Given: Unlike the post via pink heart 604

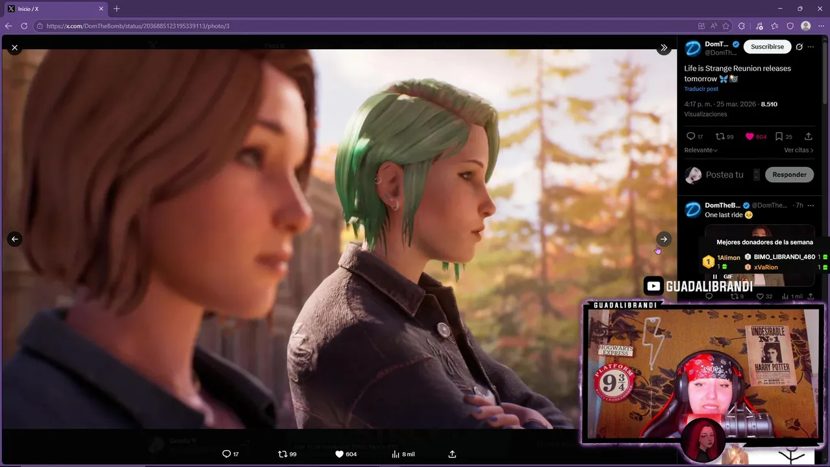Looking at the screenshot, I should pyautogui.click(x=750, y=136).
